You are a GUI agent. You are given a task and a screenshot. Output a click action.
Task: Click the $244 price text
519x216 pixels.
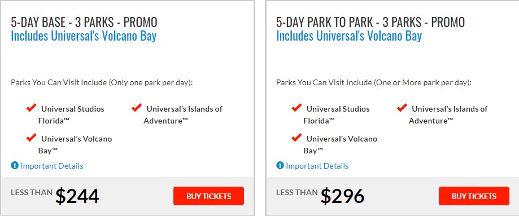tap(77, 196)
